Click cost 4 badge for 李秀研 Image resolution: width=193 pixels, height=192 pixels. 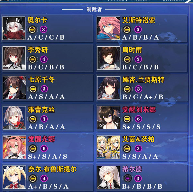44,59
